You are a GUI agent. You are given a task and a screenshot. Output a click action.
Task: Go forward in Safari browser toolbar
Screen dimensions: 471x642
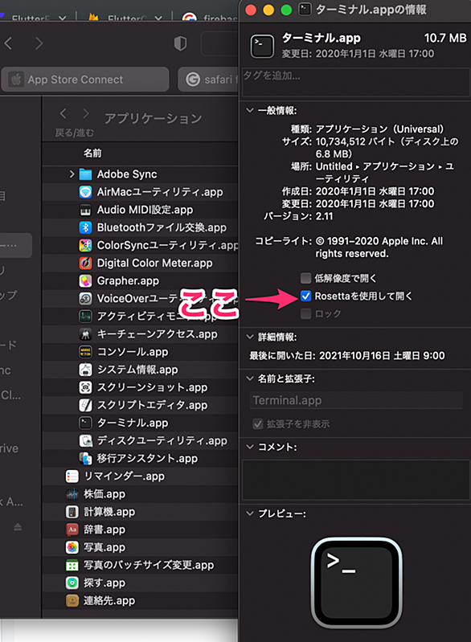point(39,43)
